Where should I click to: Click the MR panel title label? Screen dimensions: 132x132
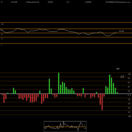point(118,69)
